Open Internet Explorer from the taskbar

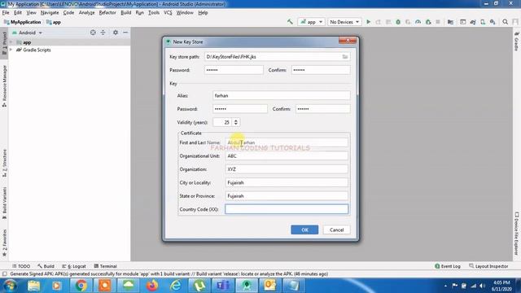click(x=176, y=286)
